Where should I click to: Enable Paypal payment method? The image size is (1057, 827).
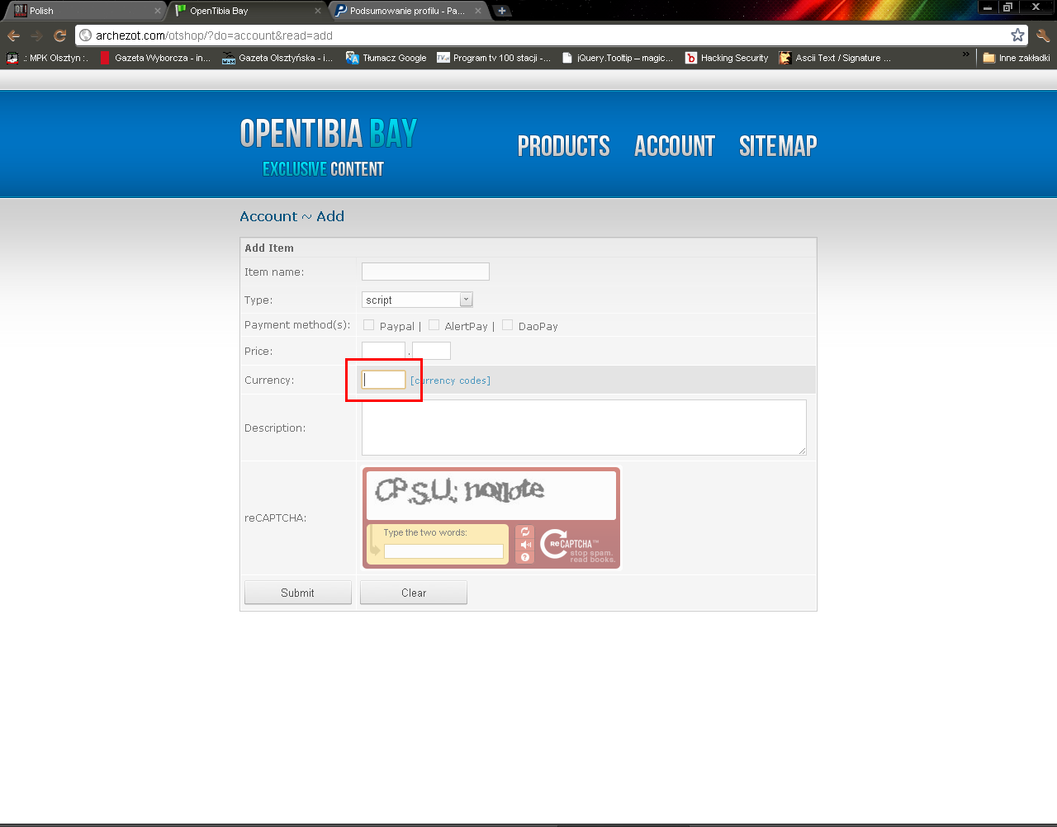[368, 325]
